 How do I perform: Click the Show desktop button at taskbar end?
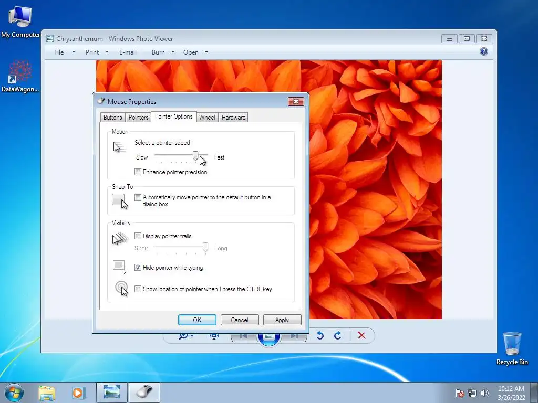pos(534,393)
